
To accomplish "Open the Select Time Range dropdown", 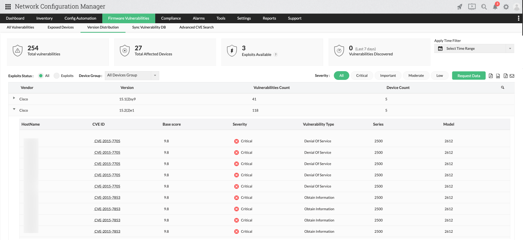I will click(x=474, y=49).
